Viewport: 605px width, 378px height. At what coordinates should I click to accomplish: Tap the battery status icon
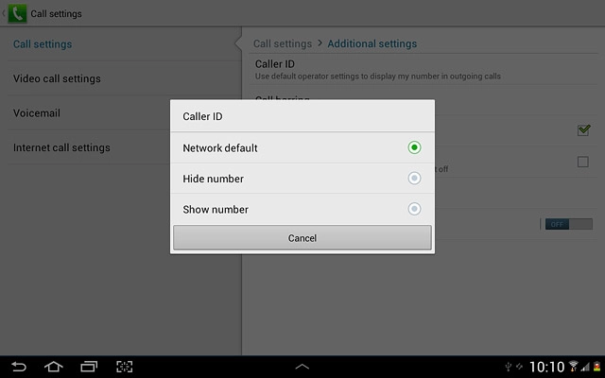(x=596, y=366)
